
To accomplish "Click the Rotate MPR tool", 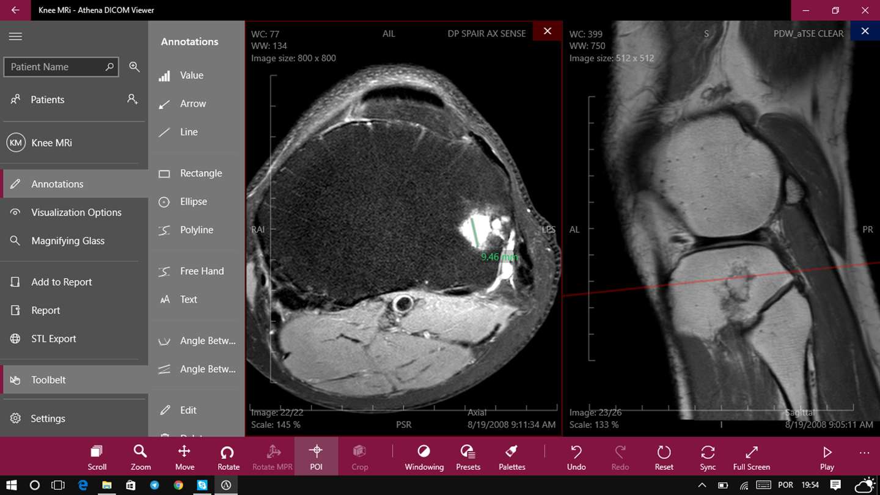I will 273,457.
